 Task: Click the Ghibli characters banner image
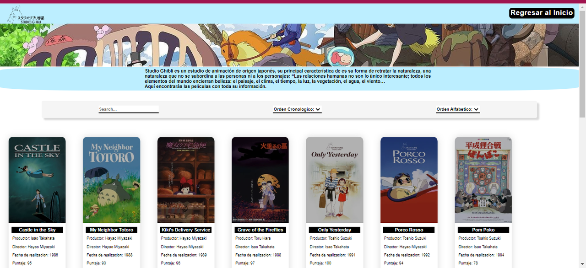[x=289, y=45]
